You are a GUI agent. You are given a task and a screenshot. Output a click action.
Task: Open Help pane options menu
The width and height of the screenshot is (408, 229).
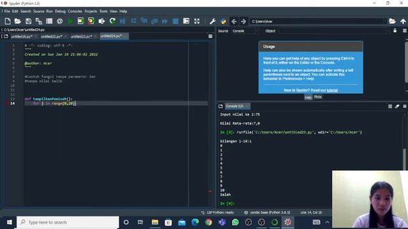click(405, 31)
